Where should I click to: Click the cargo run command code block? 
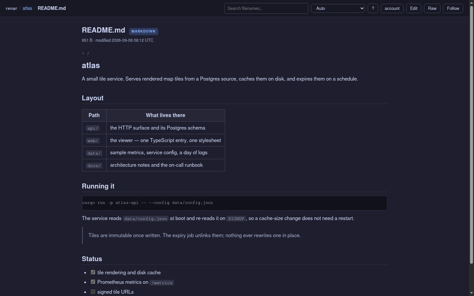234,203
